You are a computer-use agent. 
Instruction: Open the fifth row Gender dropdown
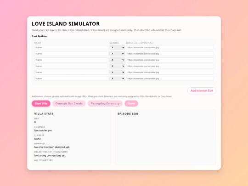[117, 72]
